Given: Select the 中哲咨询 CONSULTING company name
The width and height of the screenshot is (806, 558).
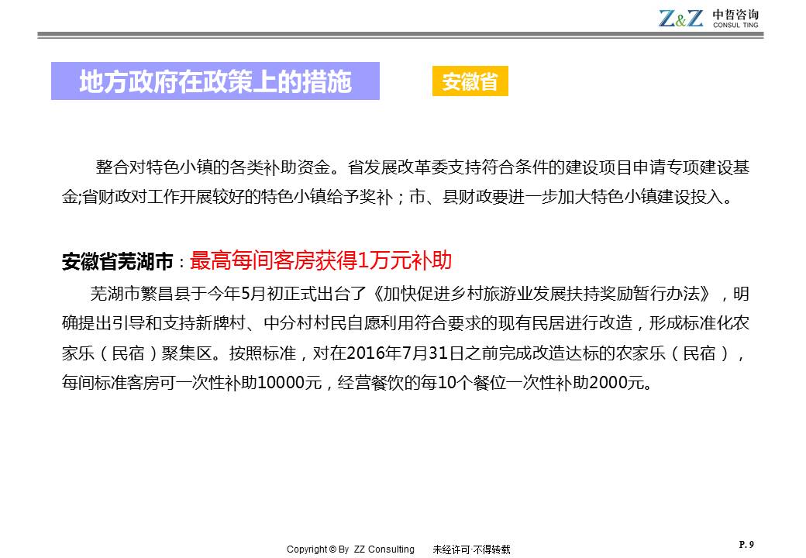Looking at the screenshot, I should click(x=735, y=19).
